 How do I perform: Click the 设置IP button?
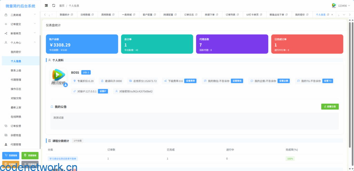click(103, 91)
